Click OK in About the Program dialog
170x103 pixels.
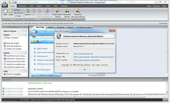(x=85, y=70)
